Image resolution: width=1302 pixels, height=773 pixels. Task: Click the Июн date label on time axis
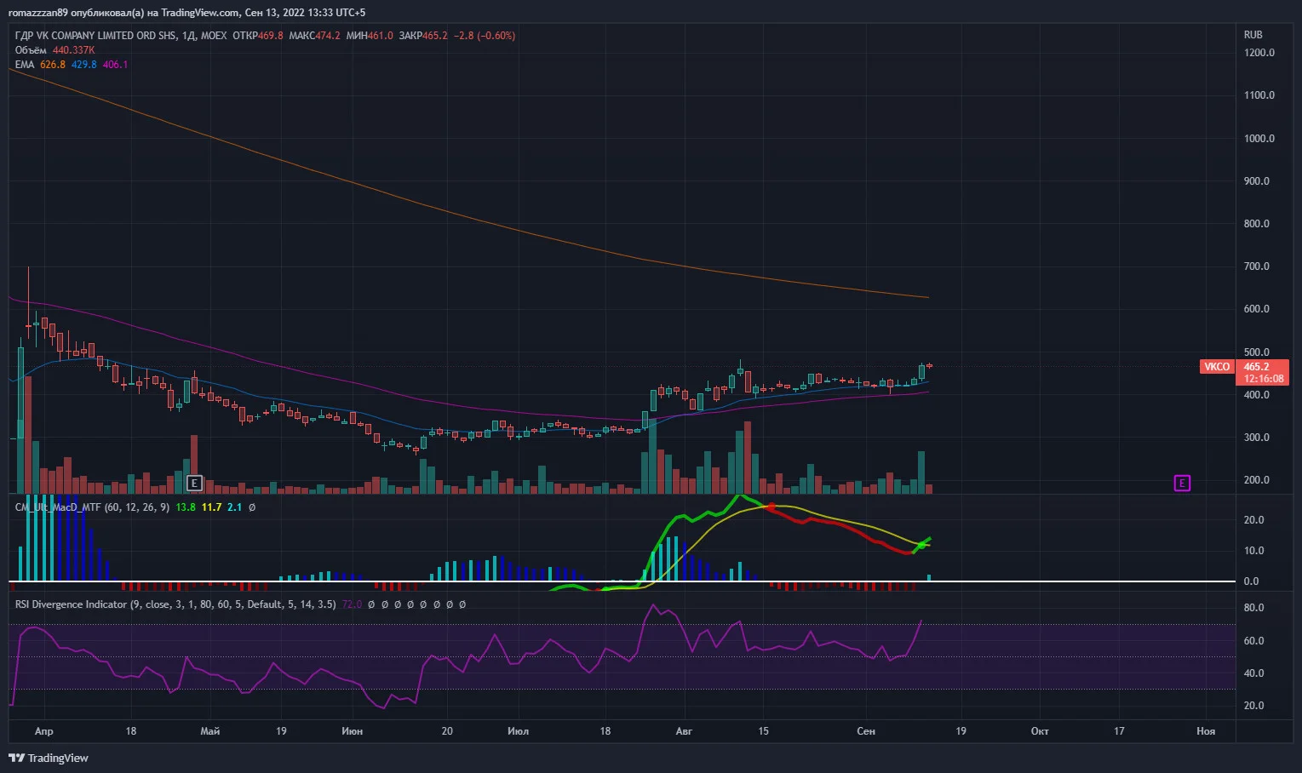click(x=352, y=731)
